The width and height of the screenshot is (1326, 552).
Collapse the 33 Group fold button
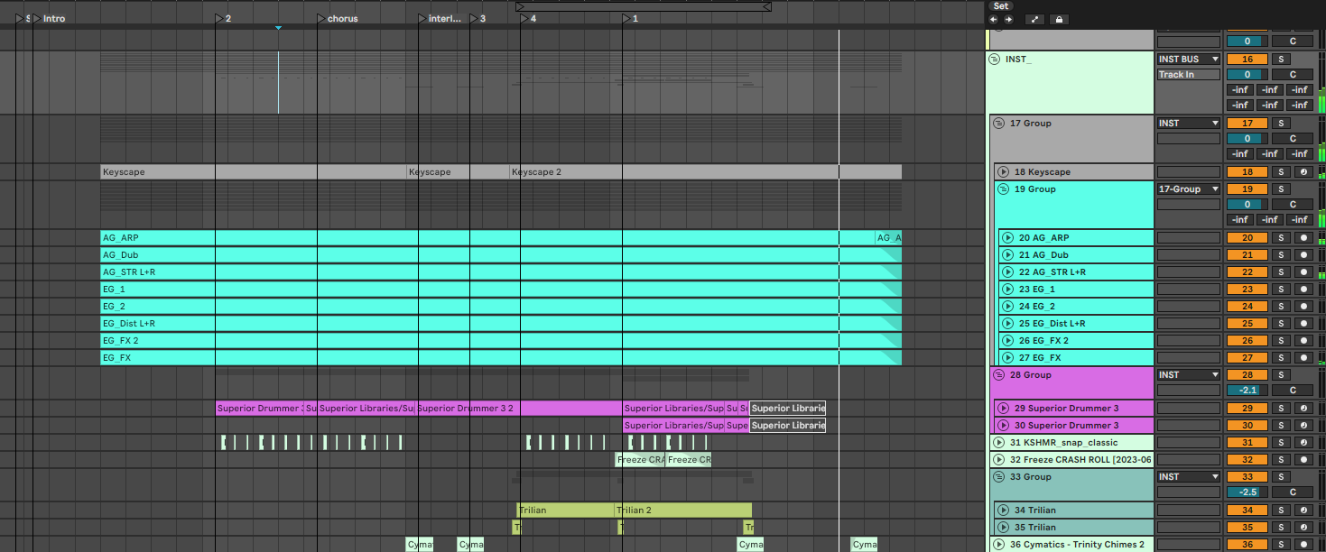pos(998,477)
